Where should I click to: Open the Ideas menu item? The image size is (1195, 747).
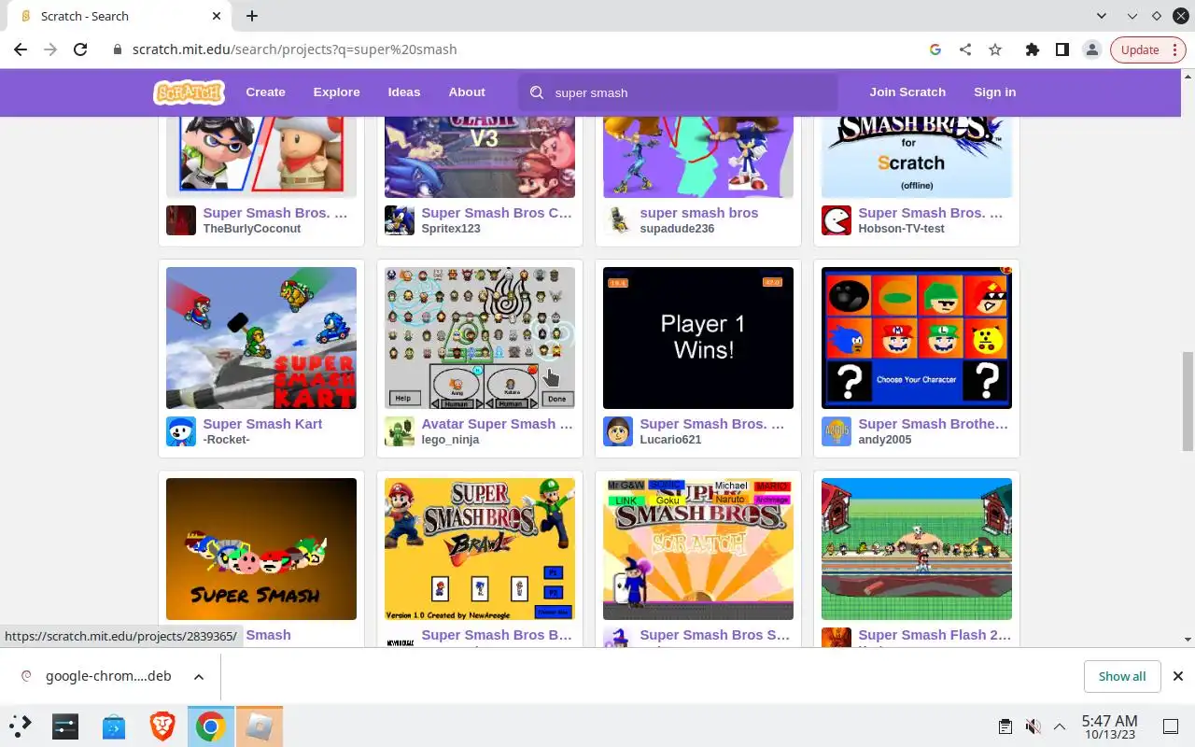404,92
